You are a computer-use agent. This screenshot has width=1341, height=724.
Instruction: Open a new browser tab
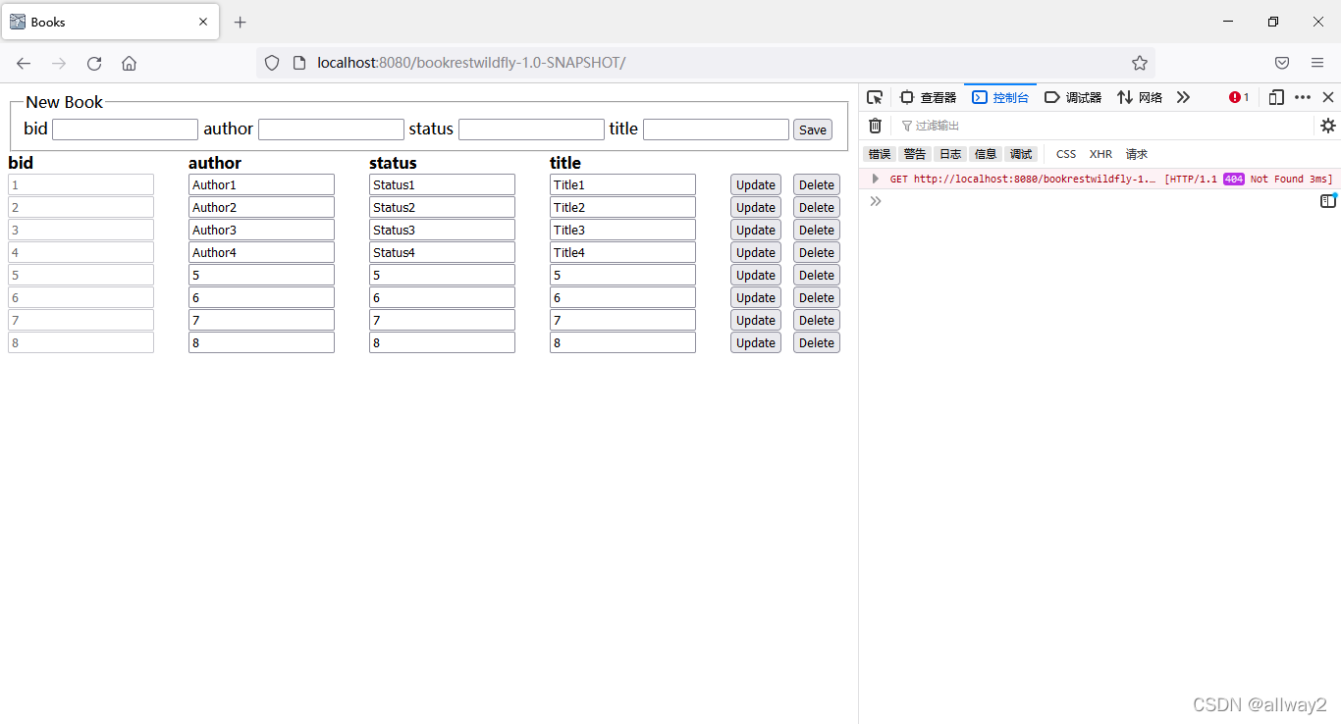tap(241, 22)
